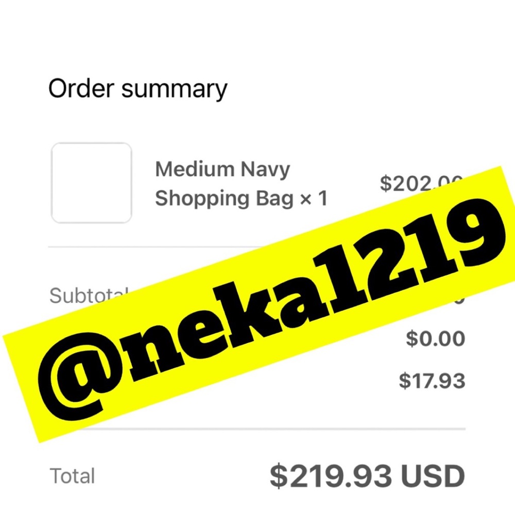Click the $219.93 USD total amount
The width and height of the screenshot is (515, 515).
[367, 476]
